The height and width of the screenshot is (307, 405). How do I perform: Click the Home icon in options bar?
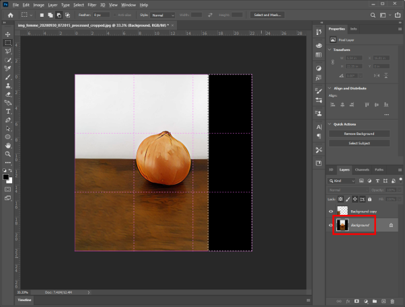(x=10, y=15)
